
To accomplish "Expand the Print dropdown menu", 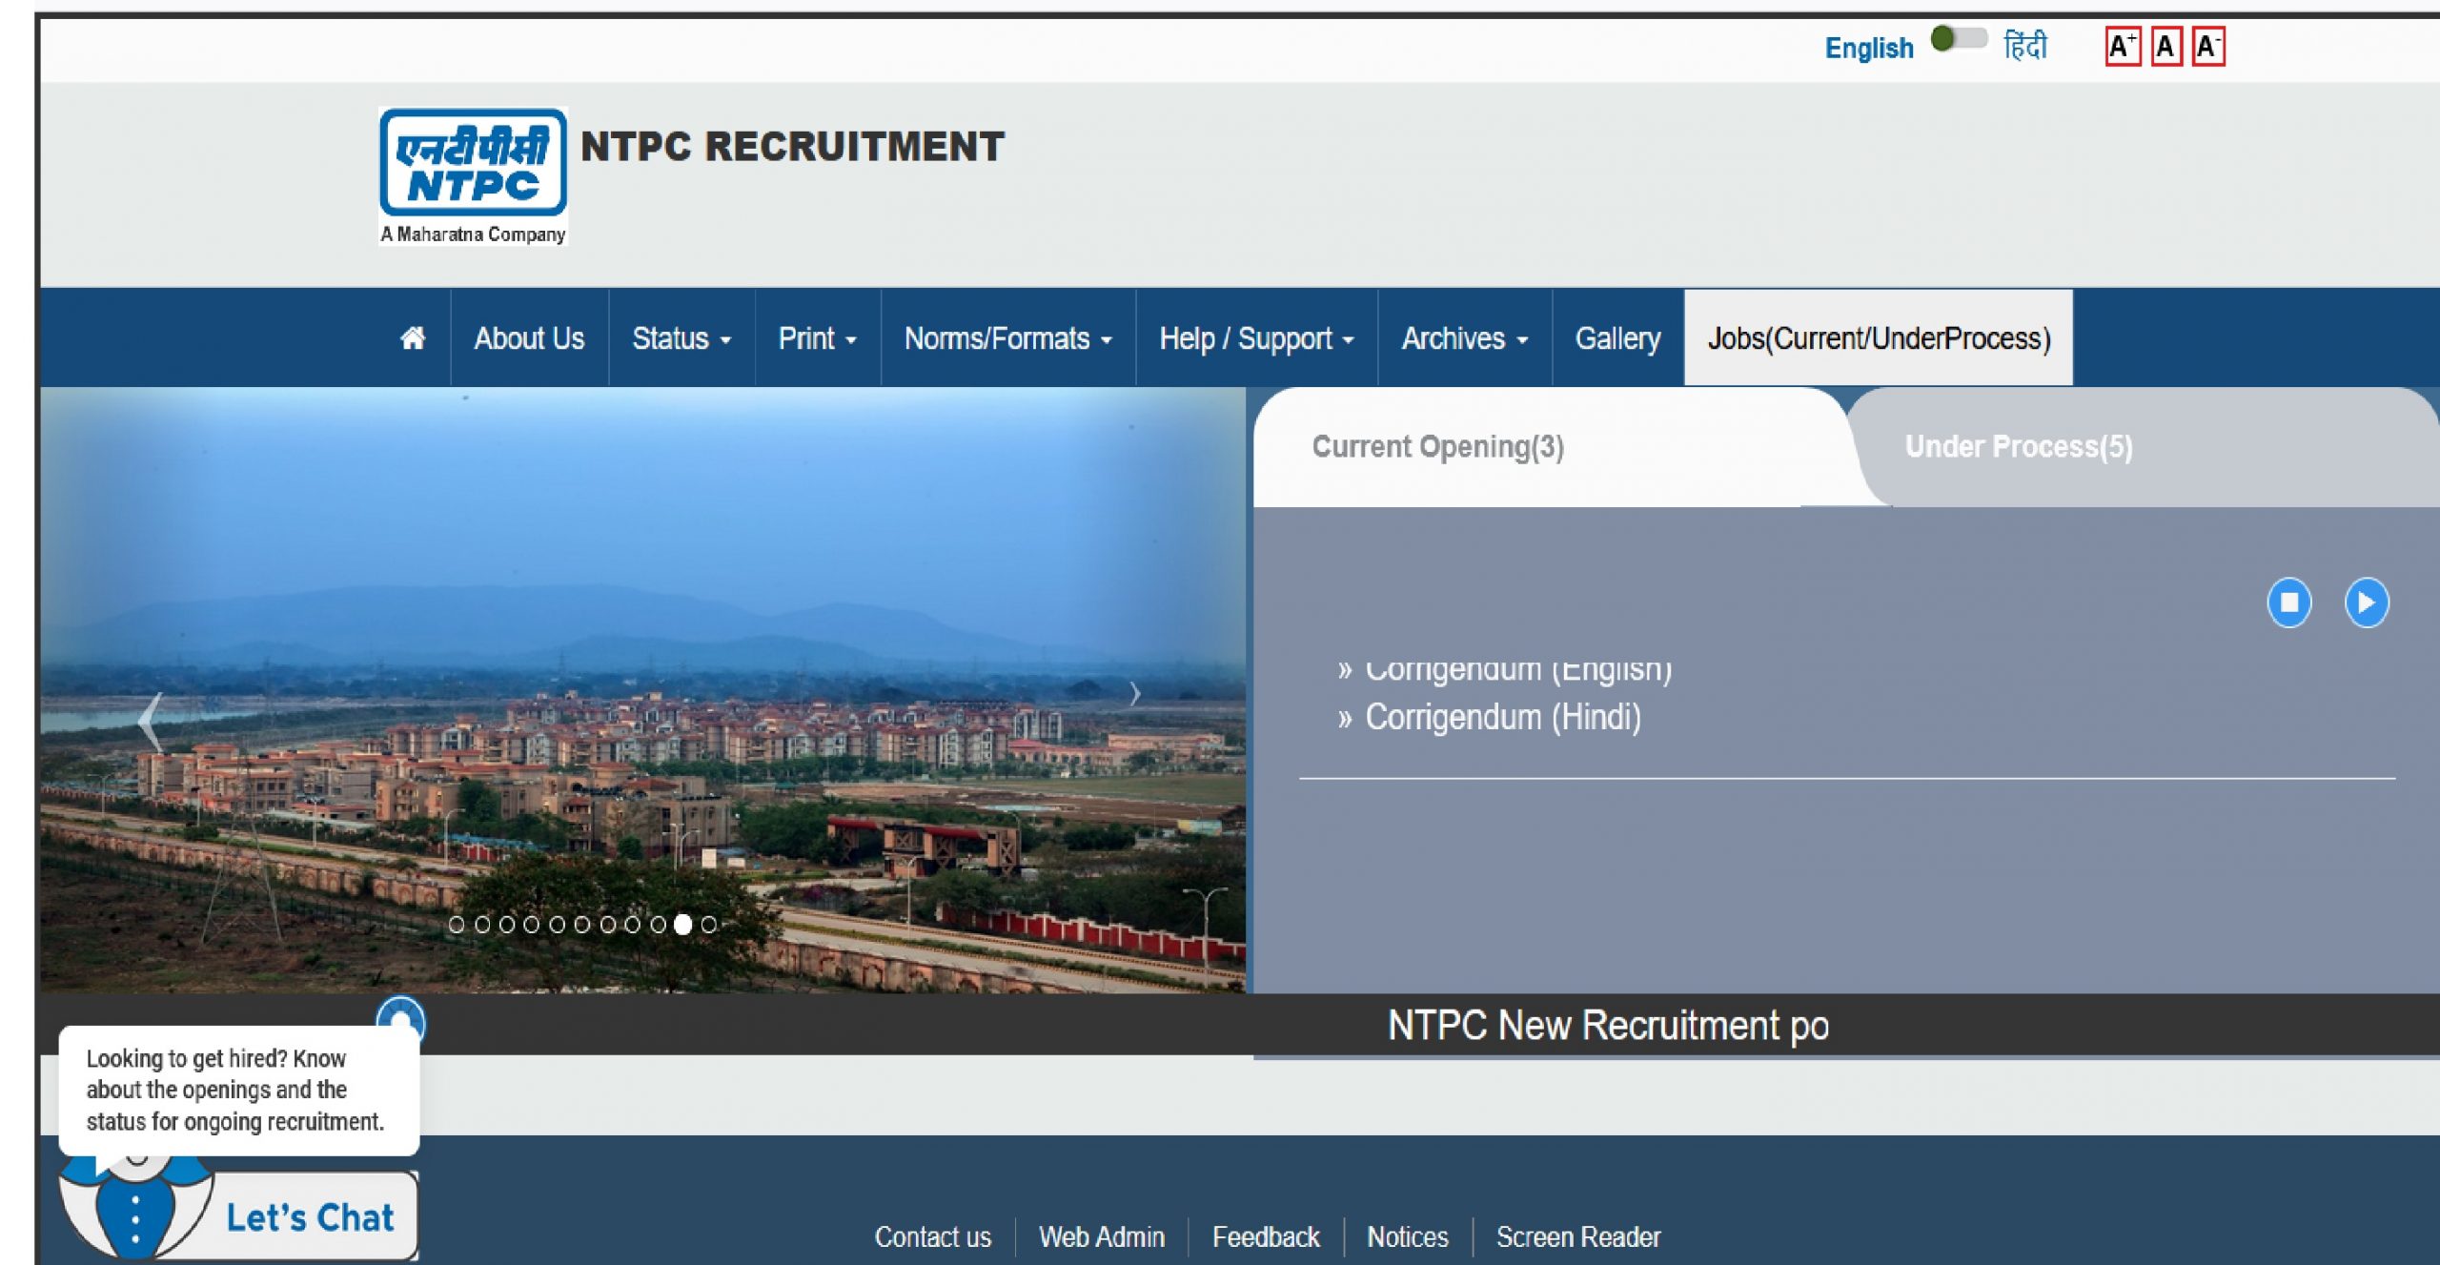I will tap(817, 338).
